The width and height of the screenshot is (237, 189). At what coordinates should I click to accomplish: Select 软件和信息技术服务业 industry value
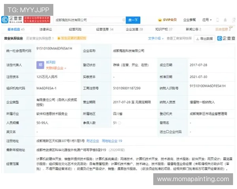(x=52, y=114)
